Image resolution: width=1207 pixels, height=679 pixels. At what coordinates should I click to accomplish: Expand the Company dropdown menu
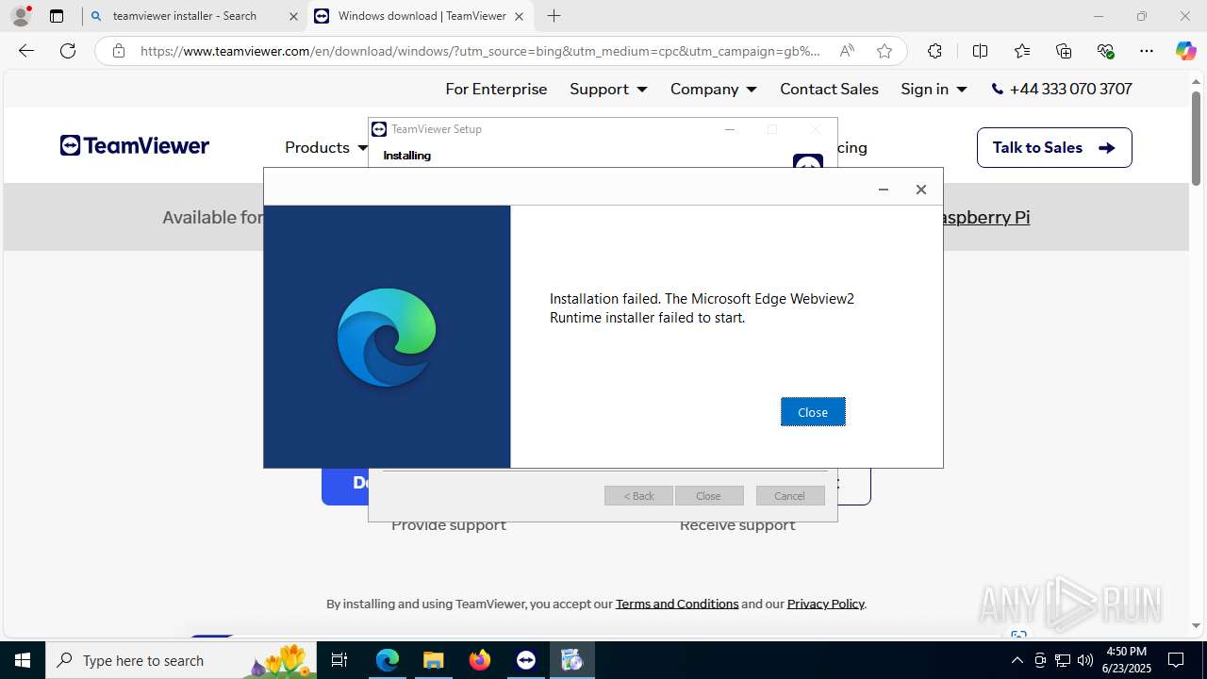click(714, 89)
